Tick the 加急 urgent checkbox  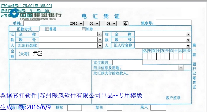point(84,29)
